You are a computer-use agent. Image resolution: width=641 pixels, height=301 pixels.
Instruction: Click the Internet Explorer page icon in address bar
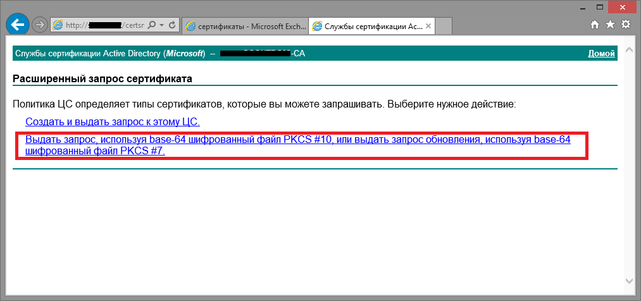(58, 25)
